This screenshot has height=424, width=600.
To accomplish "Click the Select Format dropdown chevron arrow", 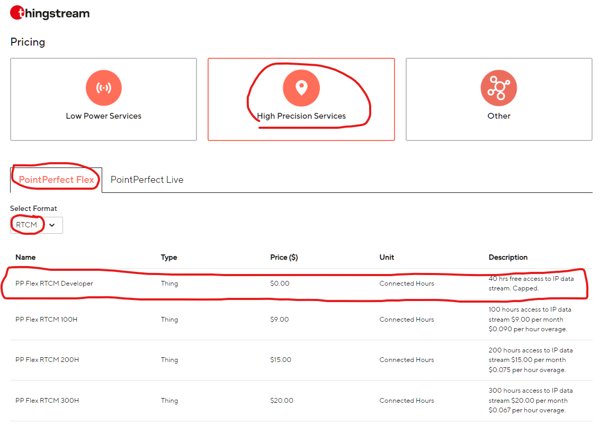I will click(x=52, y=225).
